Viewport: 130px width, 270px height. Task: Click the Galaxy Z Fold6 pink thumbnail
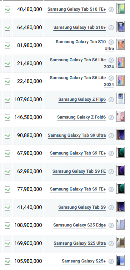click(x=120, y=116)
